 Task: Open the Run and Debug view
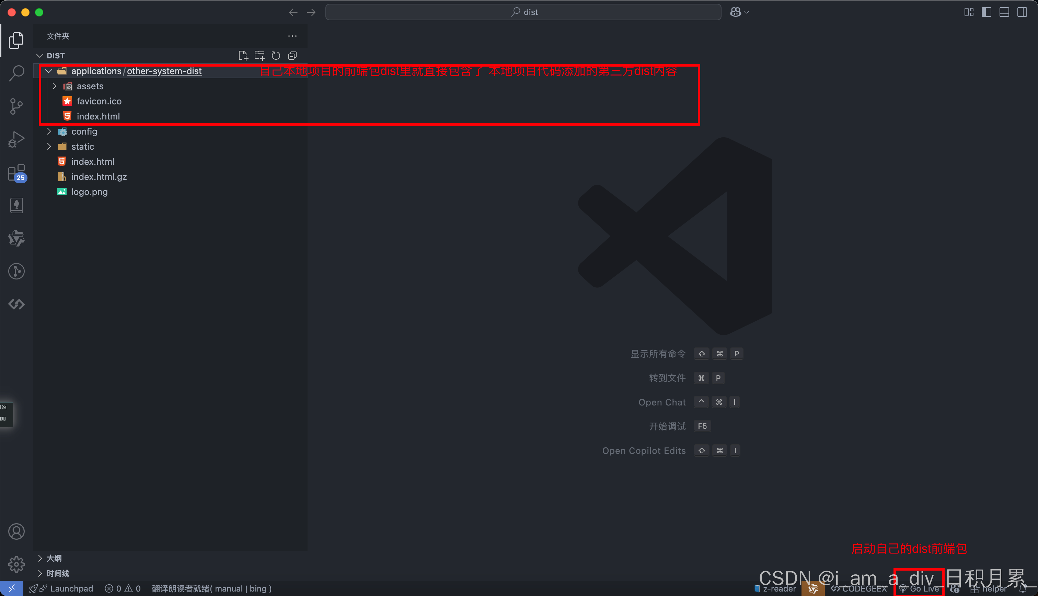pyautogui.click(x=16, y=140)
